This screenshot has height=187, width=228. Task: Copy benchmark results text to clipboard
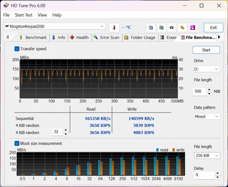151,27
